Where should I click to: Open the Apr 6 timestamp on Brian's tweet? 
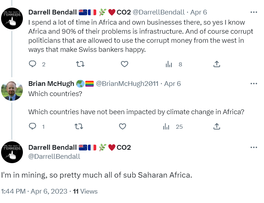click(172, 84)
